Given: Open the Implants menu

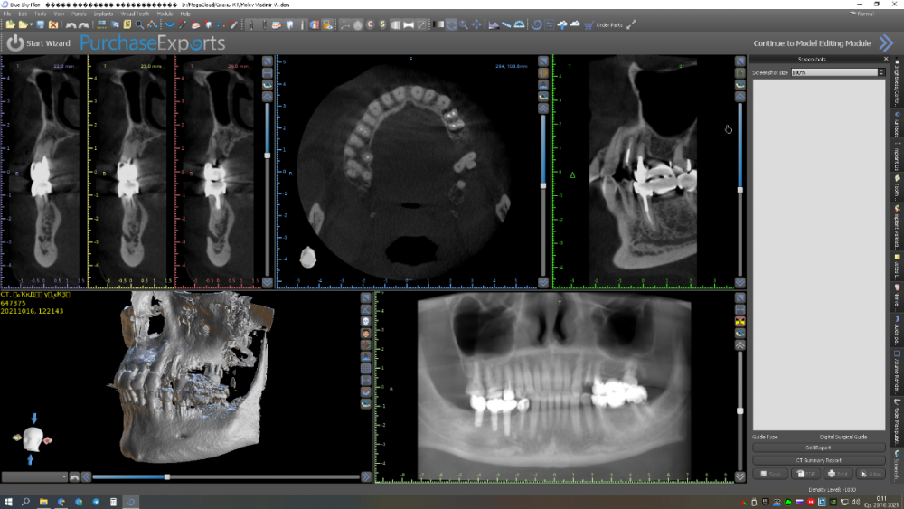Looking at the screenshot, I should click(x=103, y=14).
